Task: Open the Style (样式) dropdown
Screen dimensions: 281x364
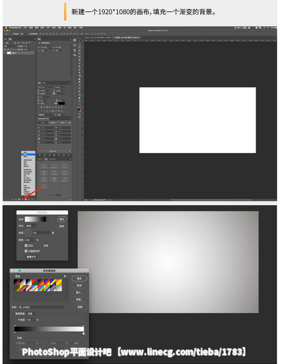Action: [x=31, y=226]
